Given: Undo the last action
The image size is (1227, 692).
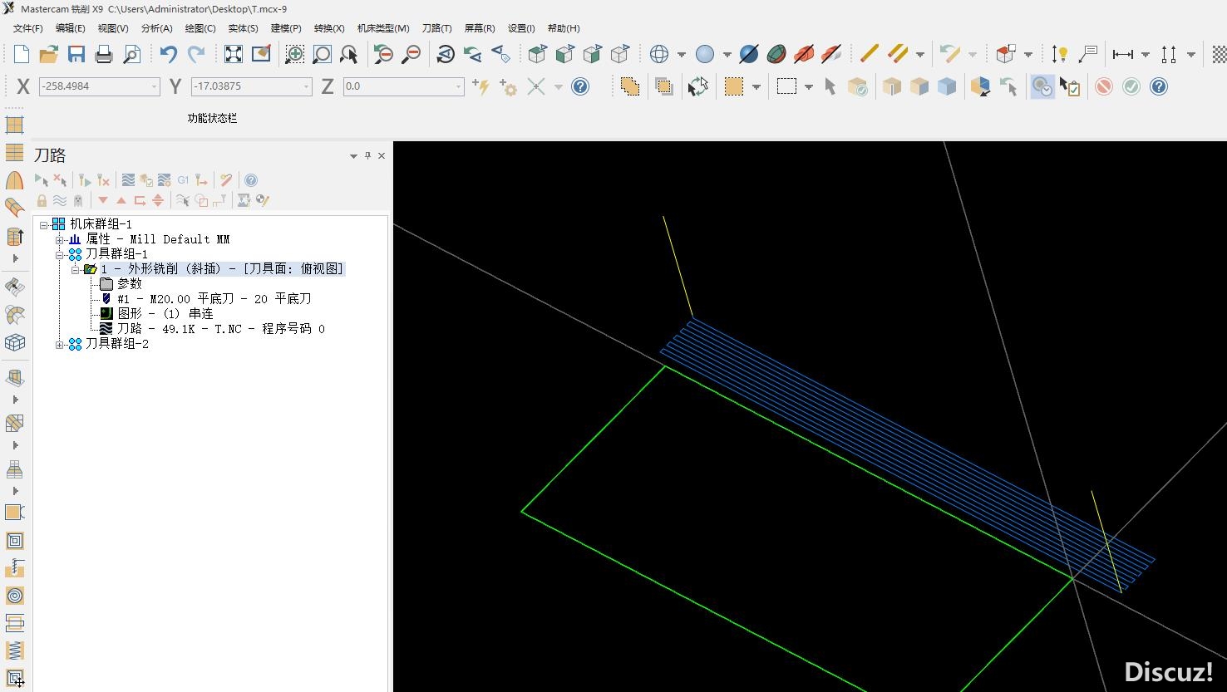Looking at the screenshot, I should coord(169,54).
